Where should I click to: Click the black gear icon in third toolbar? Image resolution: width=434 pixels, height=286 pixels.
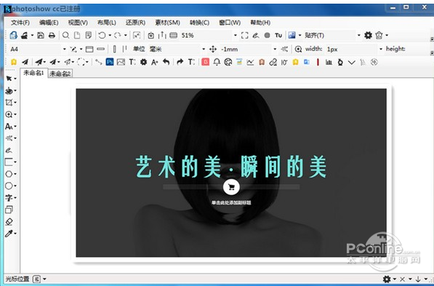143,62
